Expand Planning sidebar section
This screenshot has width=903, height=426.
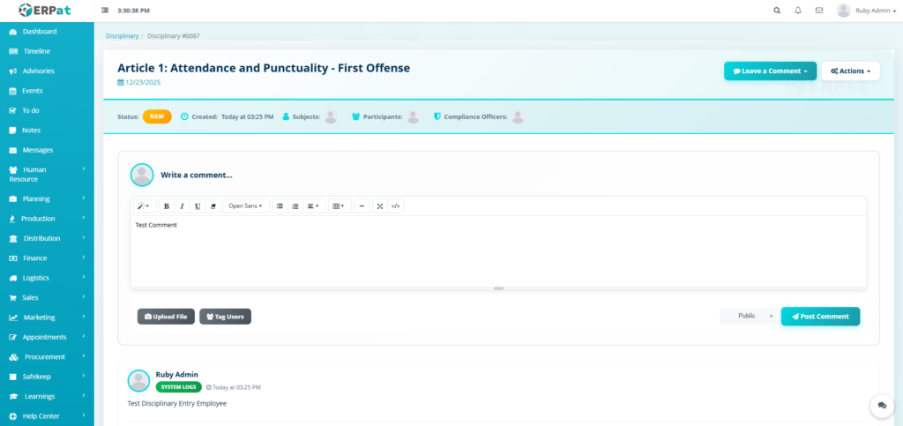pyautogui.click(x=47, y=198)
